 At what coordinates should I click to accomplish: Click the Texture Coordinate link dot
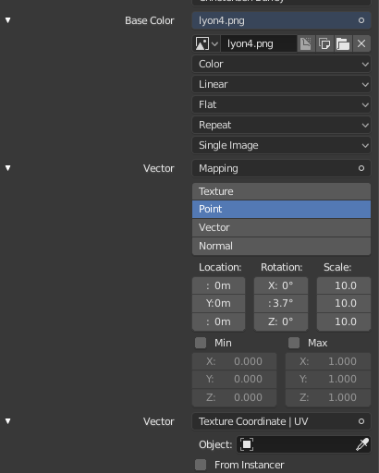(361, 421)
